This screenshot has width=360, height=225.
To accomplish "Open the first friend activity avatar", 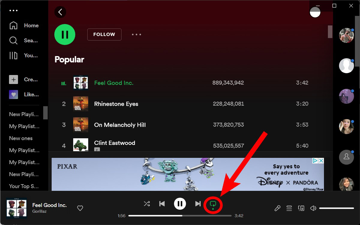I will (346, 35).
